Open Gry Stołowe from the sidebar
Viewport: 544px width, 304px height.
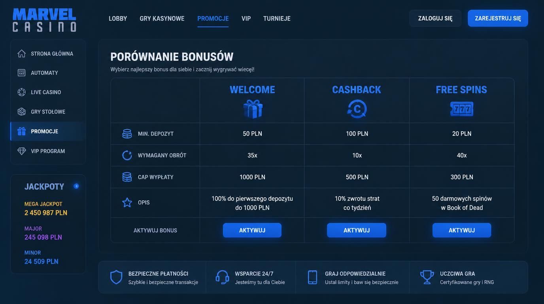click(x=48, y=112)
